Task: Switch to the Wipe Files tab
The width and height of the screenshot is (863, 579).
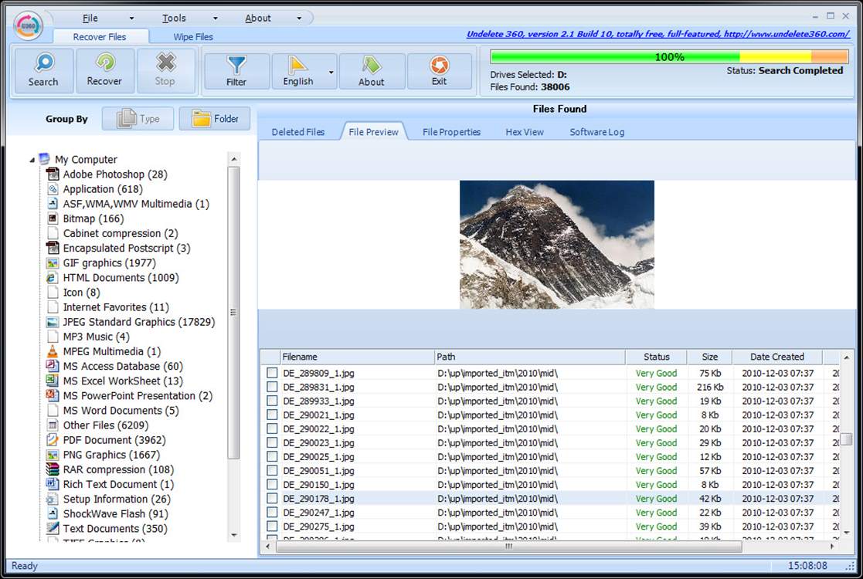Action: coord(193,37)
